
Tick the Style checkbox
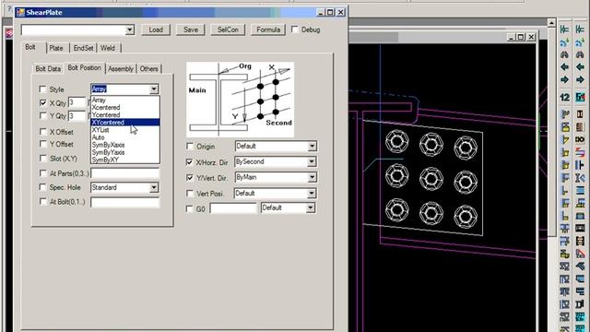(43, 89)
